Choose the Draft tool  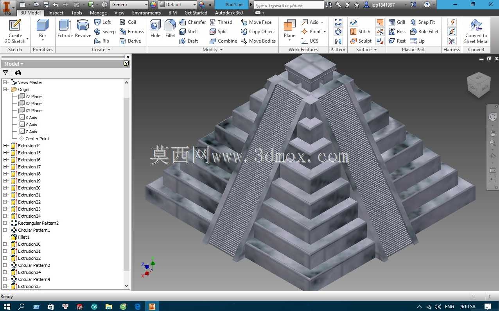point(188,41)
